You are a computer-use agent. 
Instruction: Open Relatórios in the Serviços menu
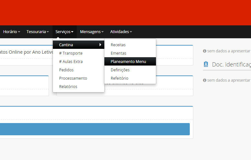[x=68, y=86]
